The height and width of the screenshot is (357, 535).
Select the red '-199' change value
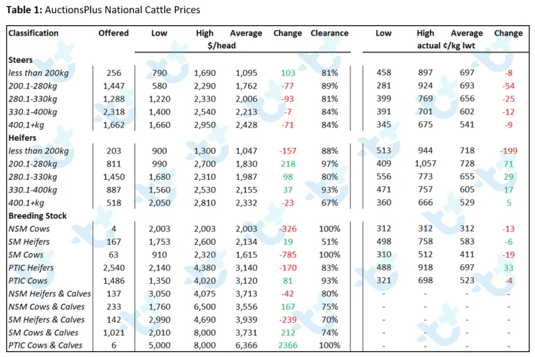[509, 151]
